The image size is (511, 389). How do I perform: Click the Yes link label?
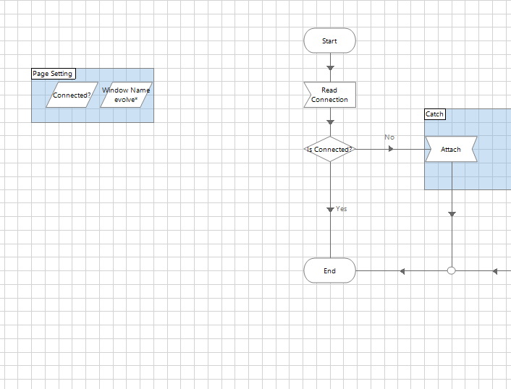[342, 209]
